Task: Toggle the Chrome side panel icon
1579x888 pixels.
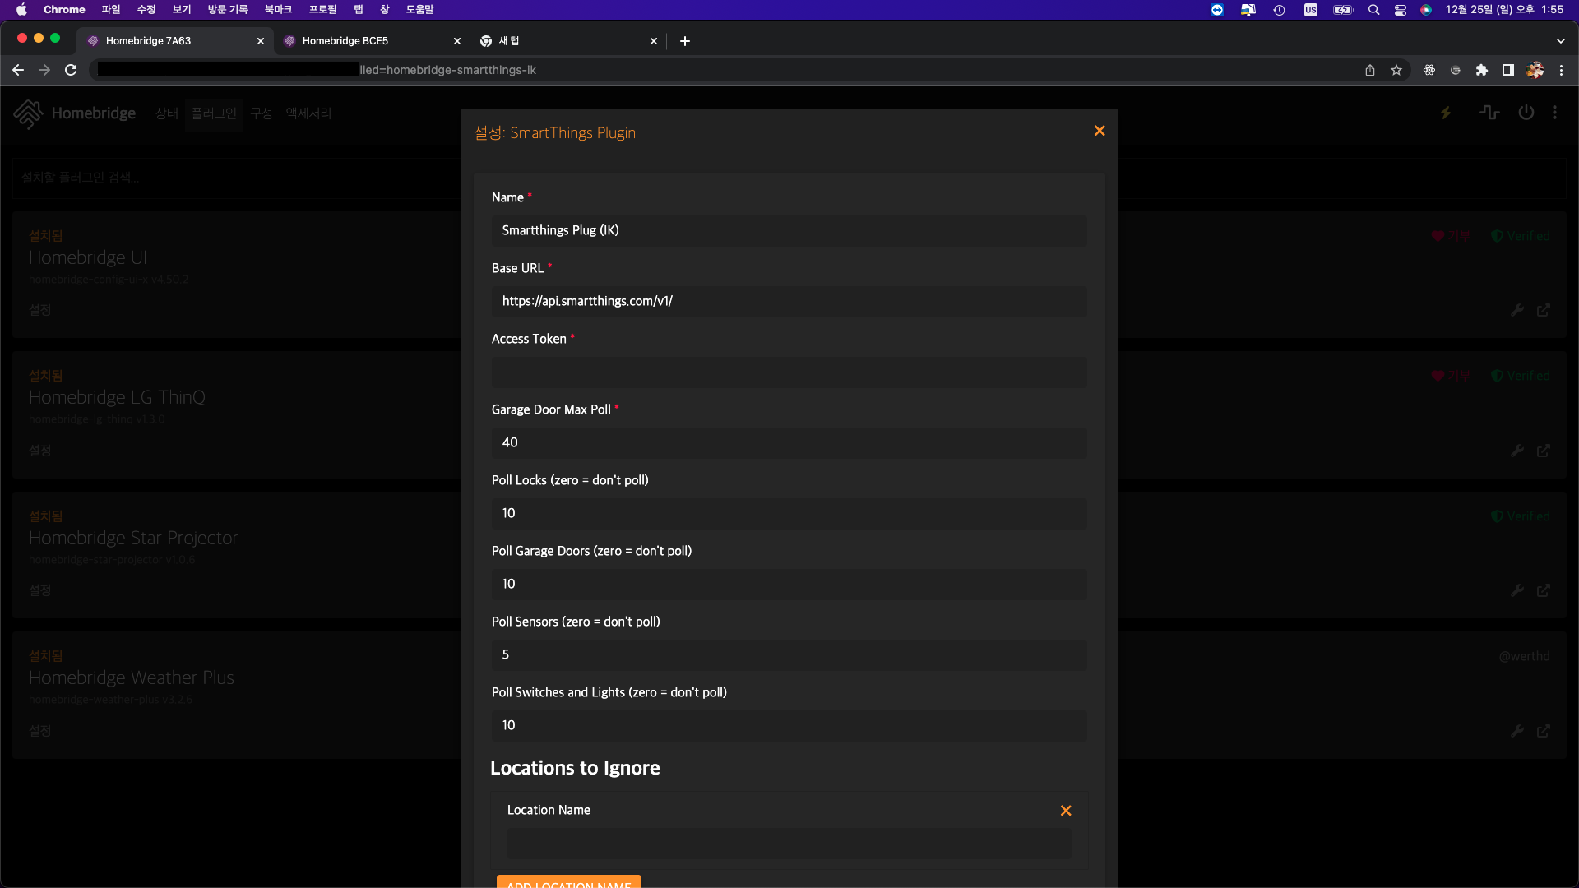Action: coord(1508,70)
